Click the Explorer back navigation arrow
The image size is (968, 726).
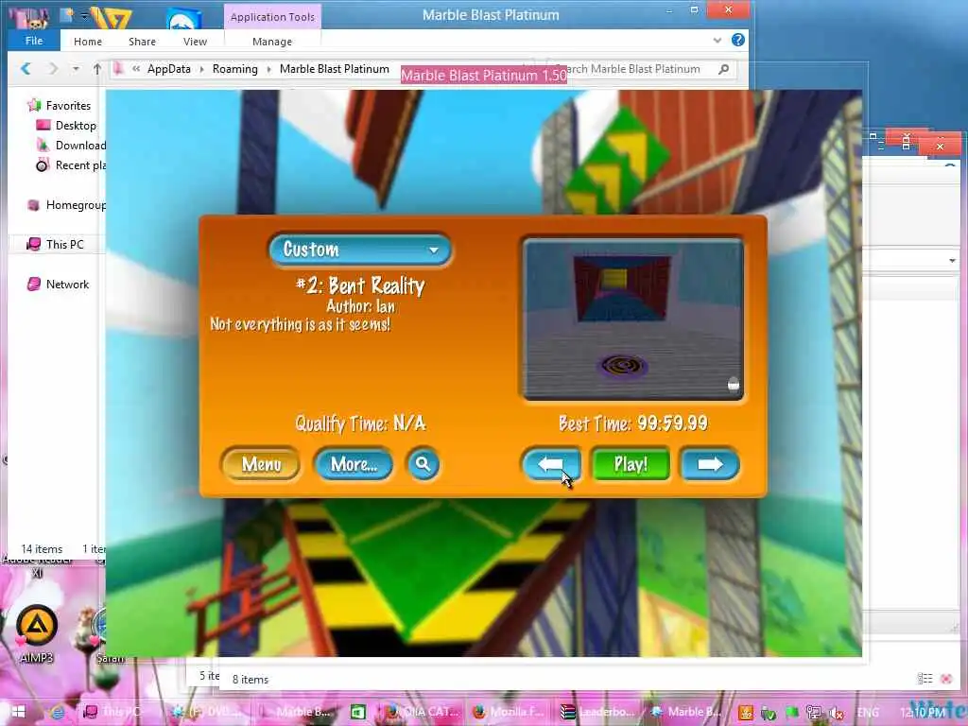click(26, 68)
